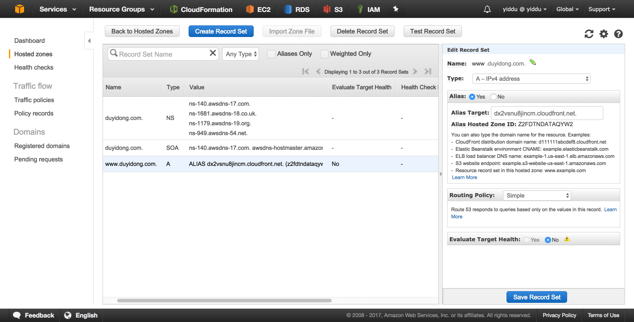The image size is (634, 322).
Task: Open the Global region dropdown
Action: [x=568, y=9]
